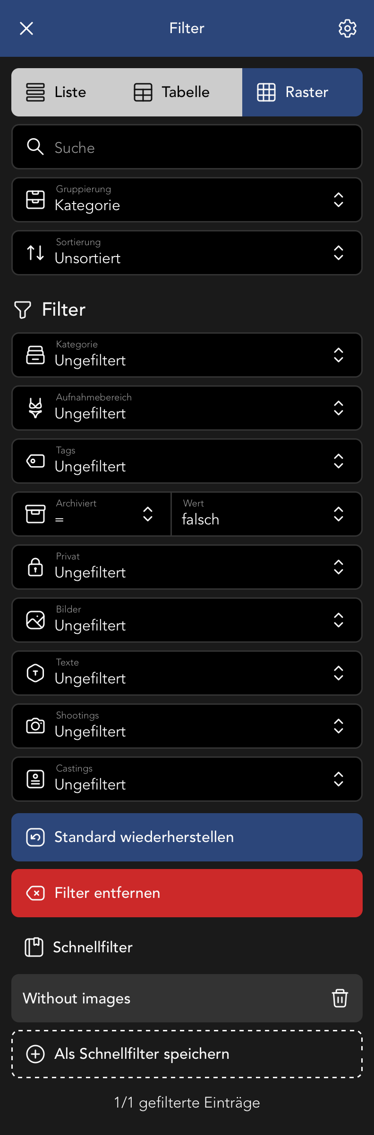
Task: Select the Kategorie filter icon
Action: [35, 355]
